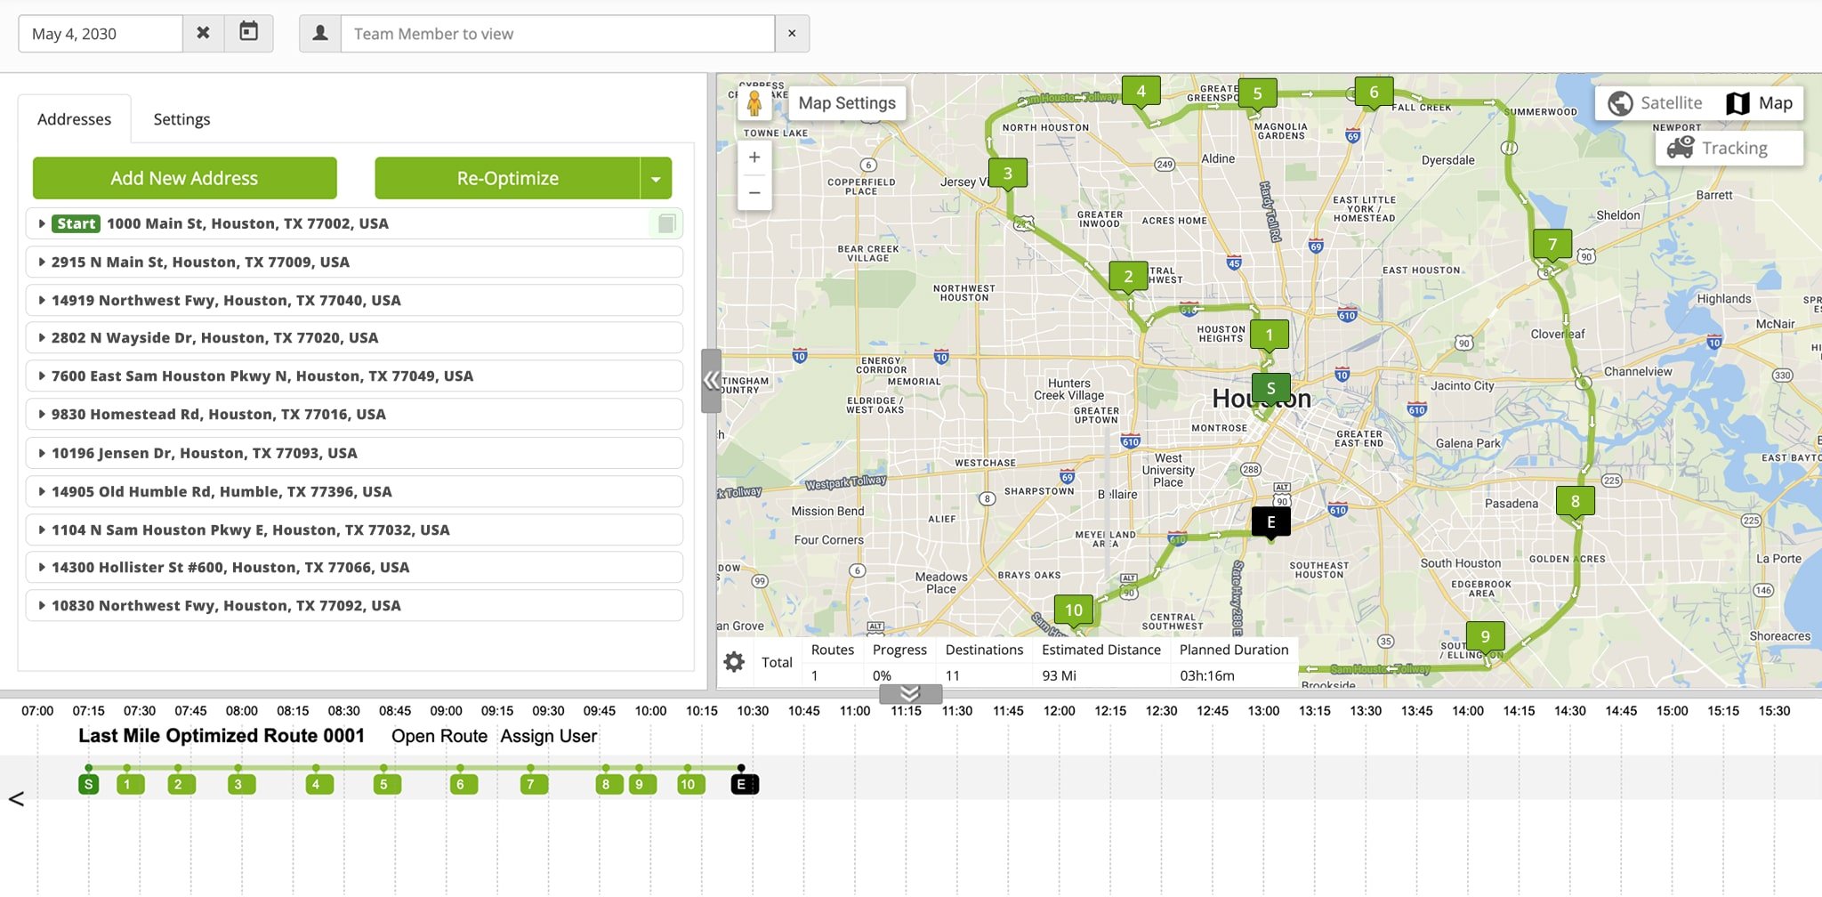Click map marker 5
This screenshot has height=897, width=1822.
coord(1258,93)
